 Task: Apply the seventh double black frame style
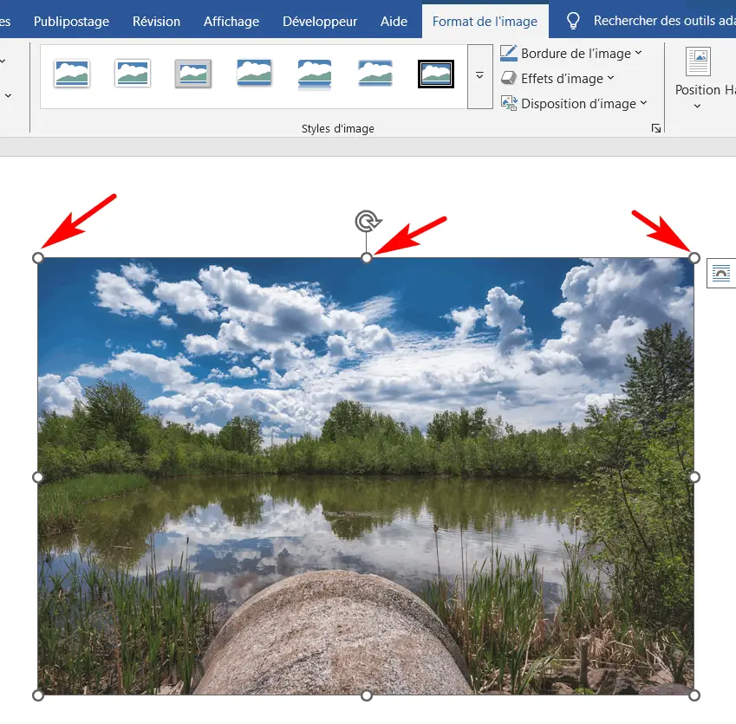click(x=436, y=74)
